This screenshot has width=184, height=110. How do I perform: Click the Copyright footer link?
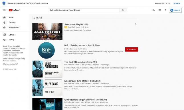[x=17, y=46]
